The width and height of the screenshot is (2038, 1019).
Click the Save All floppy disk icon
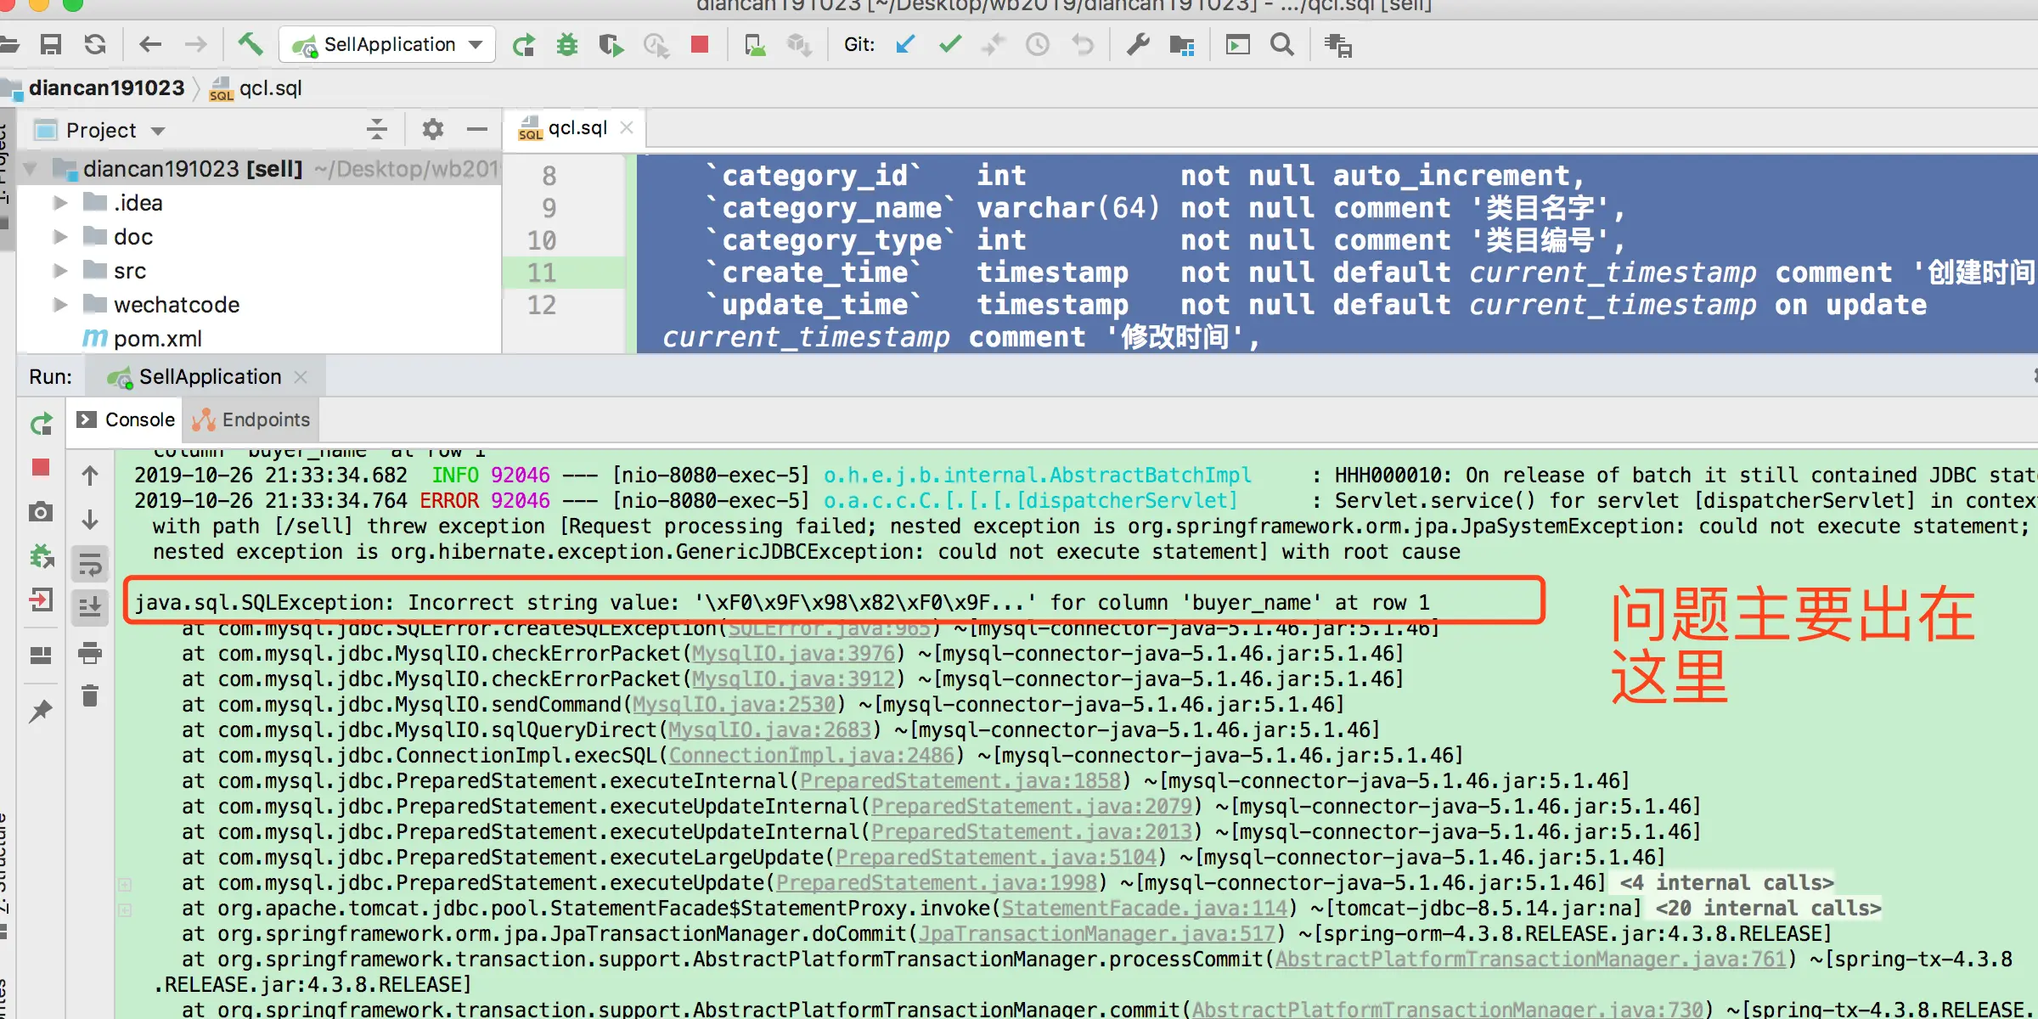(51, 44)
